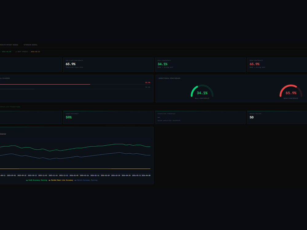
Task: Click the Bull Confidence label under green gauge
Action: coord(202,98)
